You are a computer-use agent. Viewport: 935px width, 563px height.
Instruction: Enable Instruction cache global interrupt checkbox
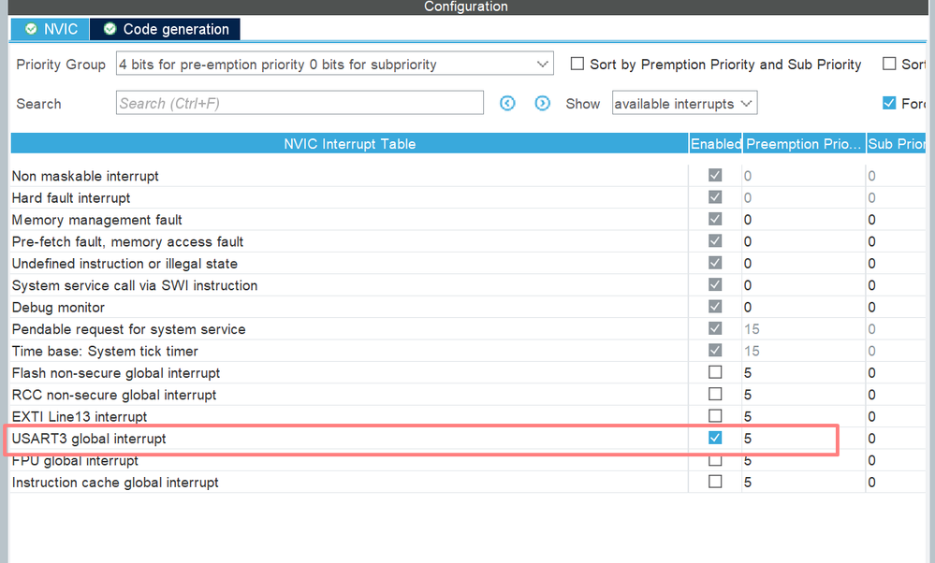[715, 482]
